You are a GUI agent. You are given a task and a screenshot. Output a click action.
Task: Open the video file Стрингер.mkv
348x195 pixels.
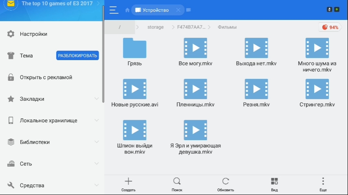pyautogui.click(x=317, y=93)
